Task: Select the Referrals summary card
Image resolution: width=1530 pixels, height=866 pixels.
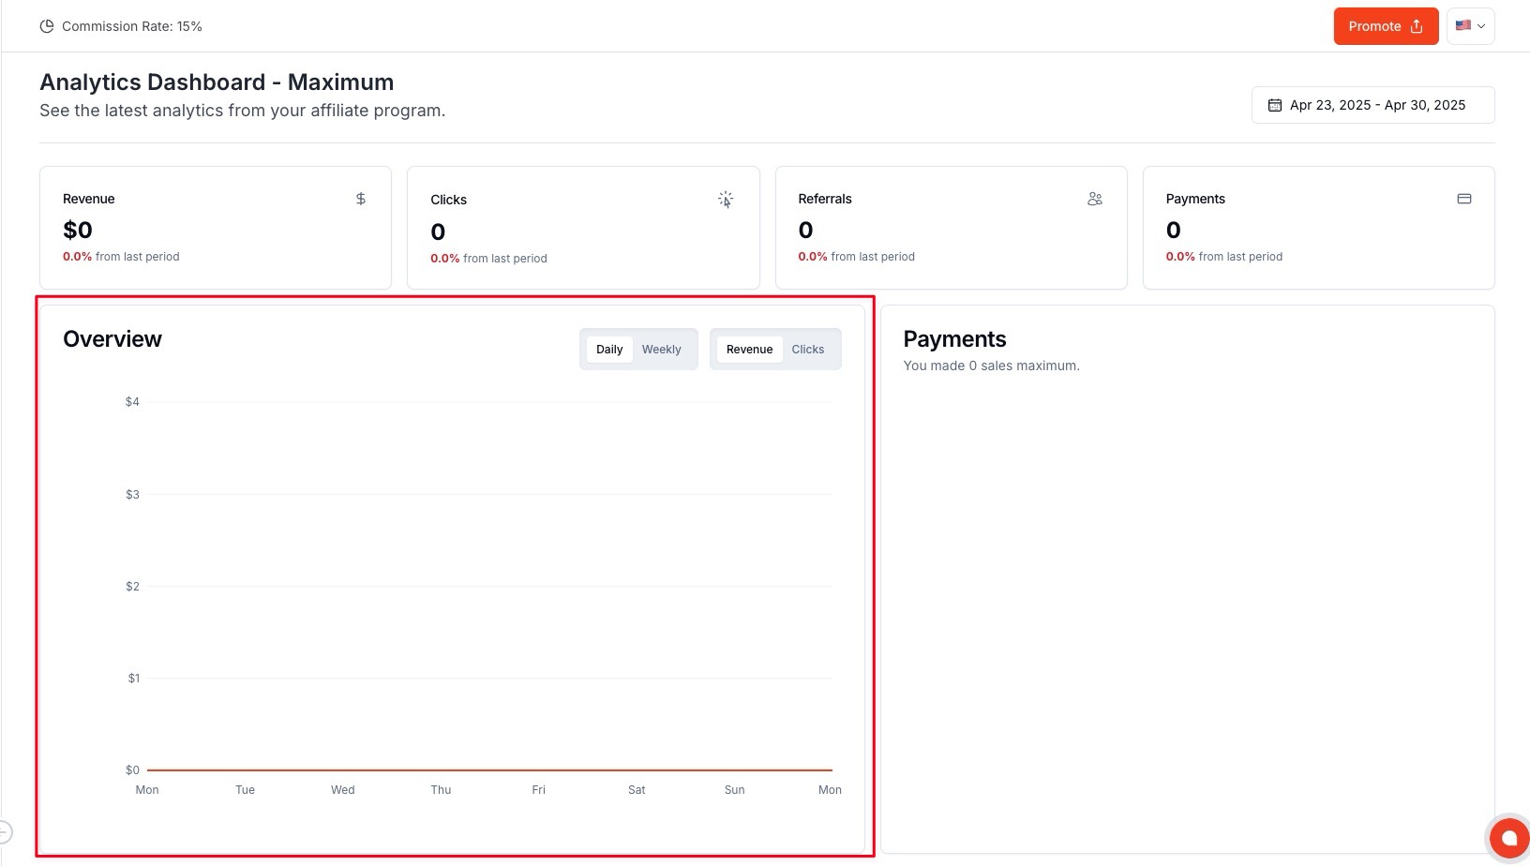Action: point(951,228)
